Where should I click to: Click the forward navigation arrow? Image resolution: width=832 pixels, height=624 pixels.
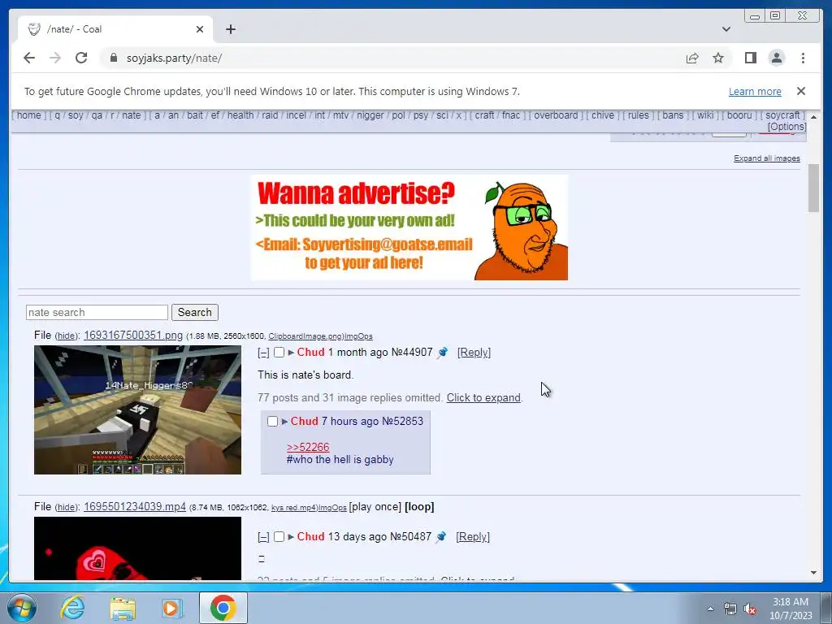tap(55, 58)
